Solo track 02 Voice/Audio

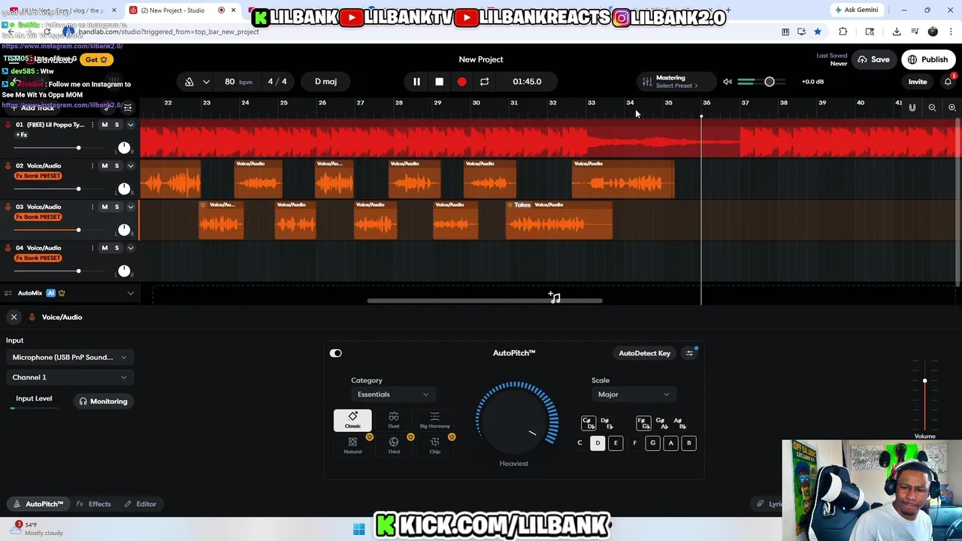[x=116, y=165]
